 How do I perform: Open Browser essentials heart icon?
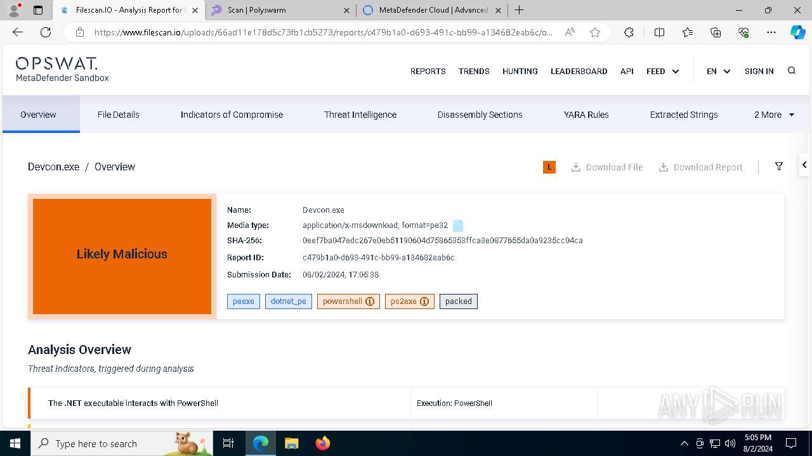pos(743,32)
